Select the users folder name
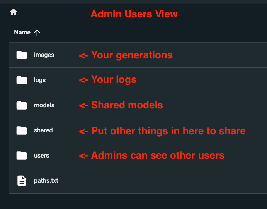This screenshot has width=267, height=209. (x=42, y=156)
